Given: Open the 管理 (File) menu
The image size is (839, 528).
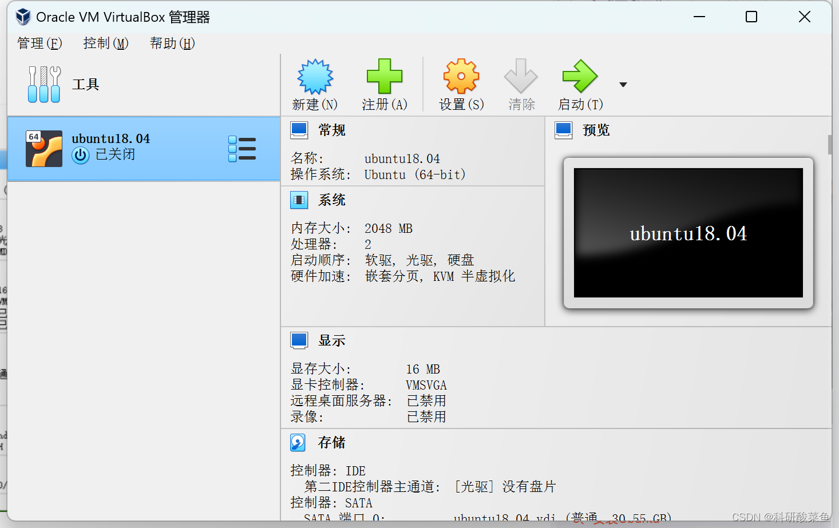Looking at the screenshot, I should (39, 43).
